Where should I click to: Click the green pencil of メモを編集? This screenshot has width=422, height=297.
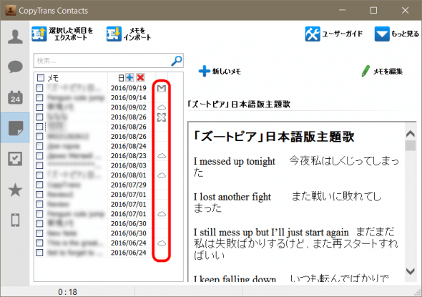365,72
